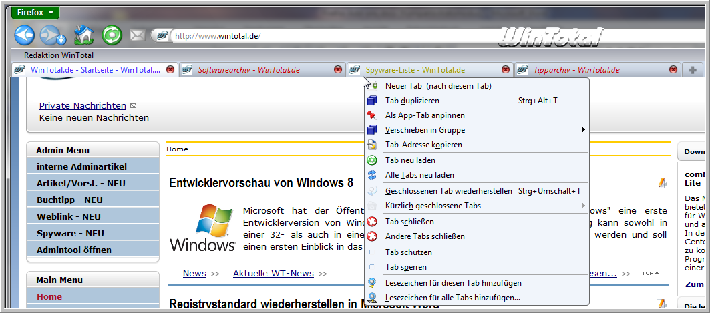Click the Entwicklervorschau von Windows 8 headline
Viewport: 710px width, 313px height.
click(260, 183)
